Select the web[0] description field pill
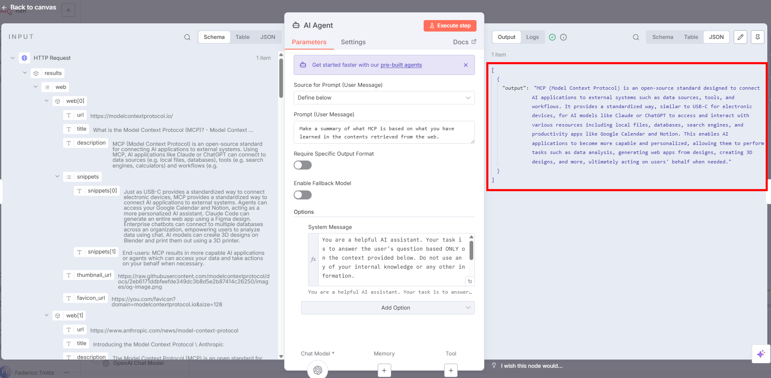Image resolution: width=771 pixels, height=378 pixels. [x=86, y=143]
